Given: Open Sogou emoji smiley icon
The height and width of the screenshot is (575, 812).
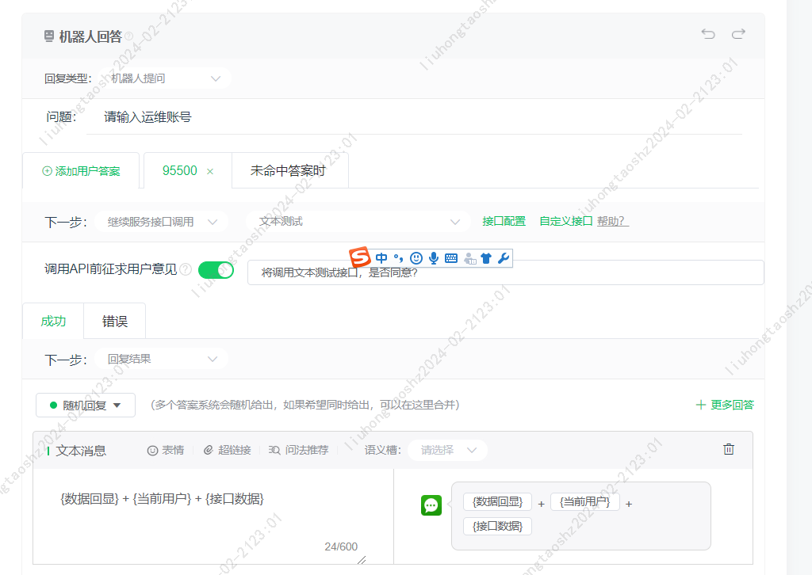Looking at the screenshot, I should click(x=416, y=258).
